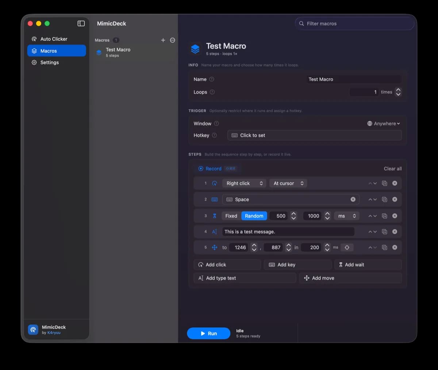Open the macros more-options ellipsis menu
438x370 pixels.
173,40
